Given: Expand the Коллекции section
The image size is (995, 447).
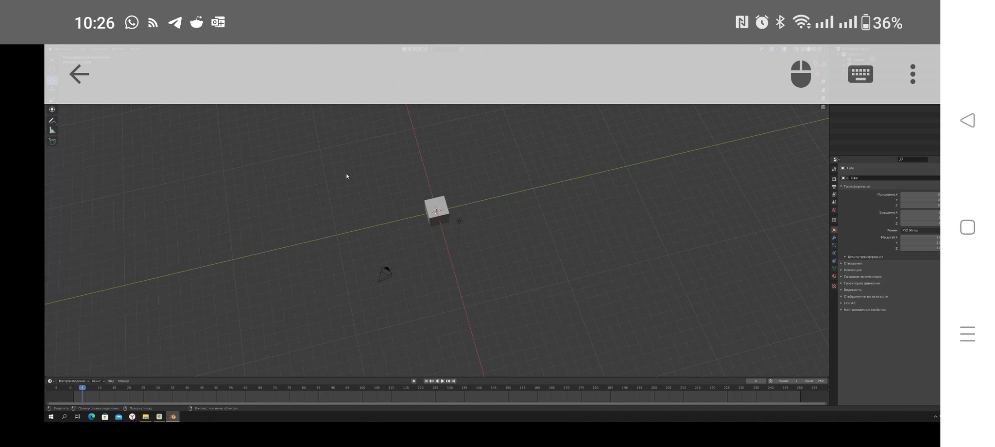Looking at the screenshot, I should click(x=852, y=270).
